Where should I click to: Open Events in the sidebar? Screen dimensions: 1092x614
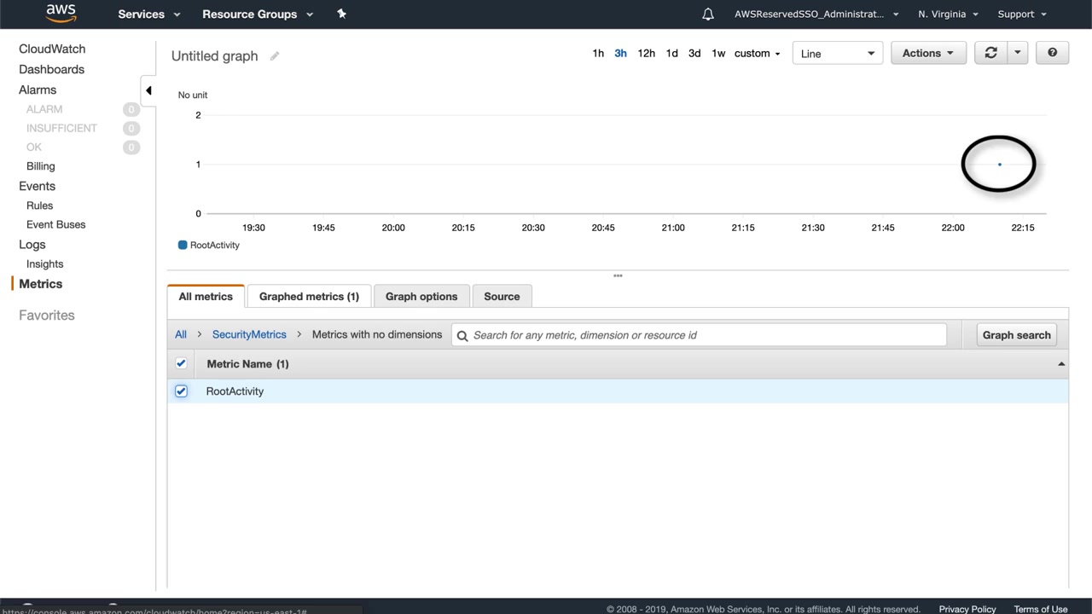click(37, 186)
